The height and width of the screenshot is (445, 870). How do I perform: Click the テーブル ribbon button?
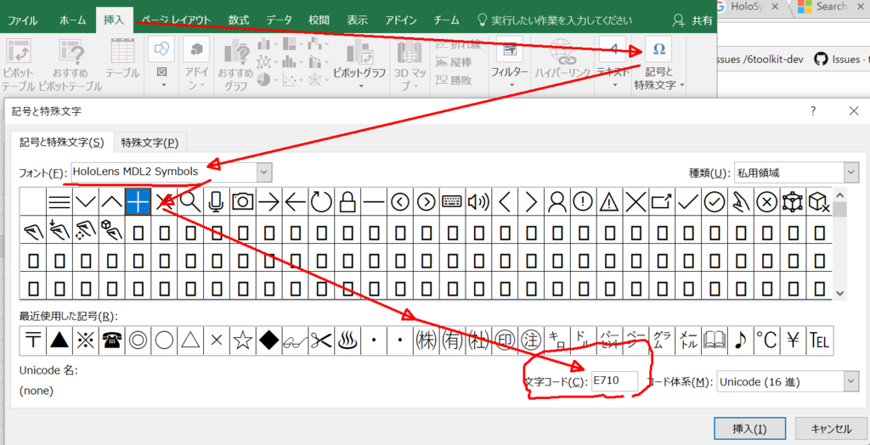[122, 59]
